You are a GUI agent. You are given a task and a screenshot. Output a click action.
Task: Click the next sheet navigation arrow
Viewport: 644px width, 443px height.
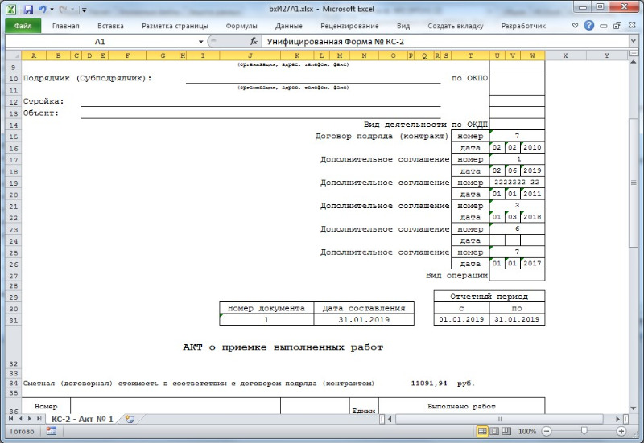29,419
